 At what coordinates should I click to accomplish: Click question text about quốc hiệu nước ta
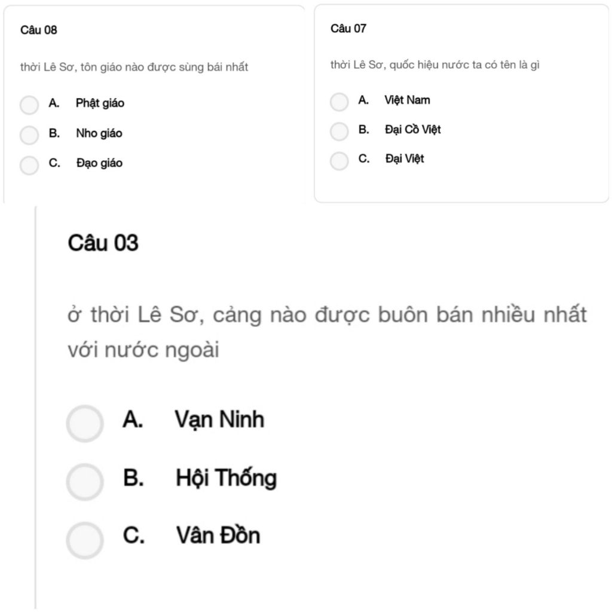click(x=435, y=65)
